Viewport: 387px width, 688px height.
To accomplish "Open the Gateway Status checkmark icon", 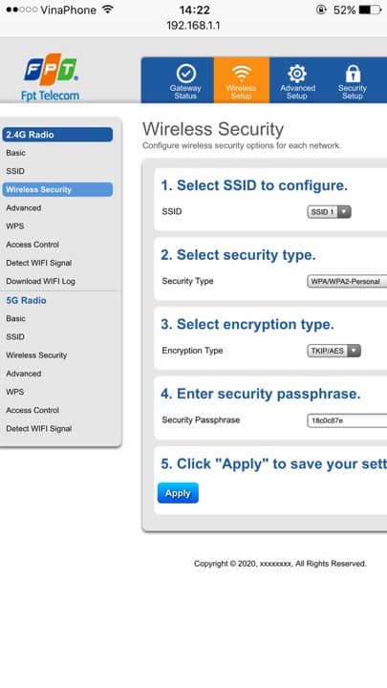I will click(185, 74).
